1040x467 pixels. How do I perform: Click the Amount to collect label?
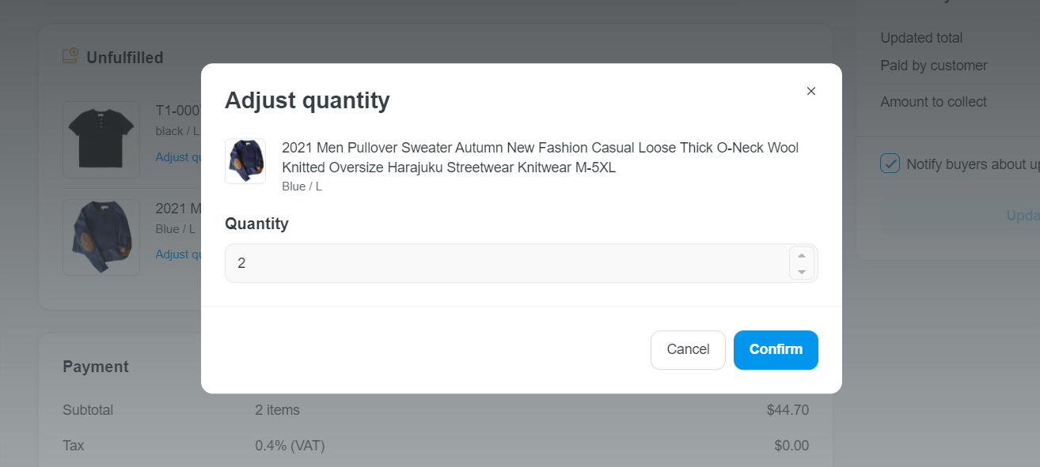point(933,102)
